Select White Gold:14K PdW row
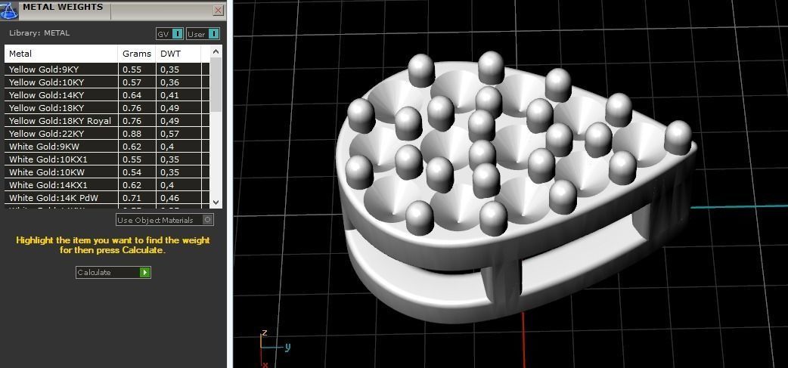This screenshot has height=368, width=788. click(107, 198)
